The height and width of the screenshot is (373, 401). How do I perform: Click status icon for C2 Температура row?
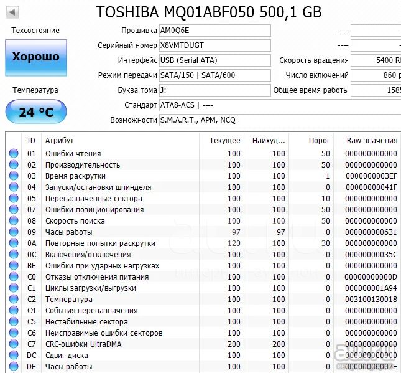click(x=14, y=299)
